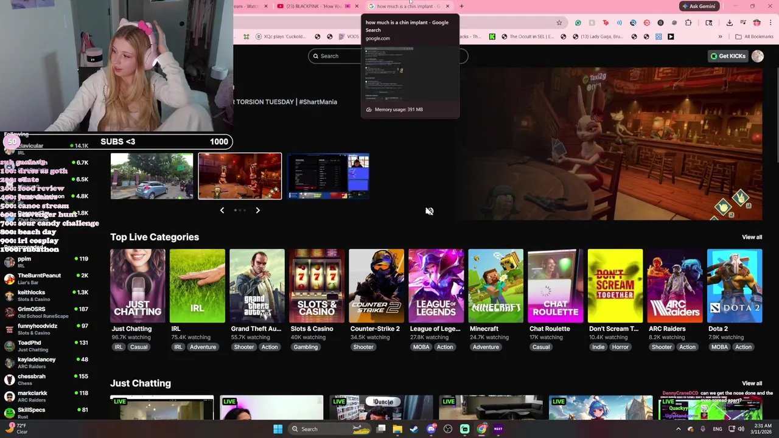This screenshot has height=438, width=779.
Task: Open XQc plays bookmark
Action: (281, 36)
